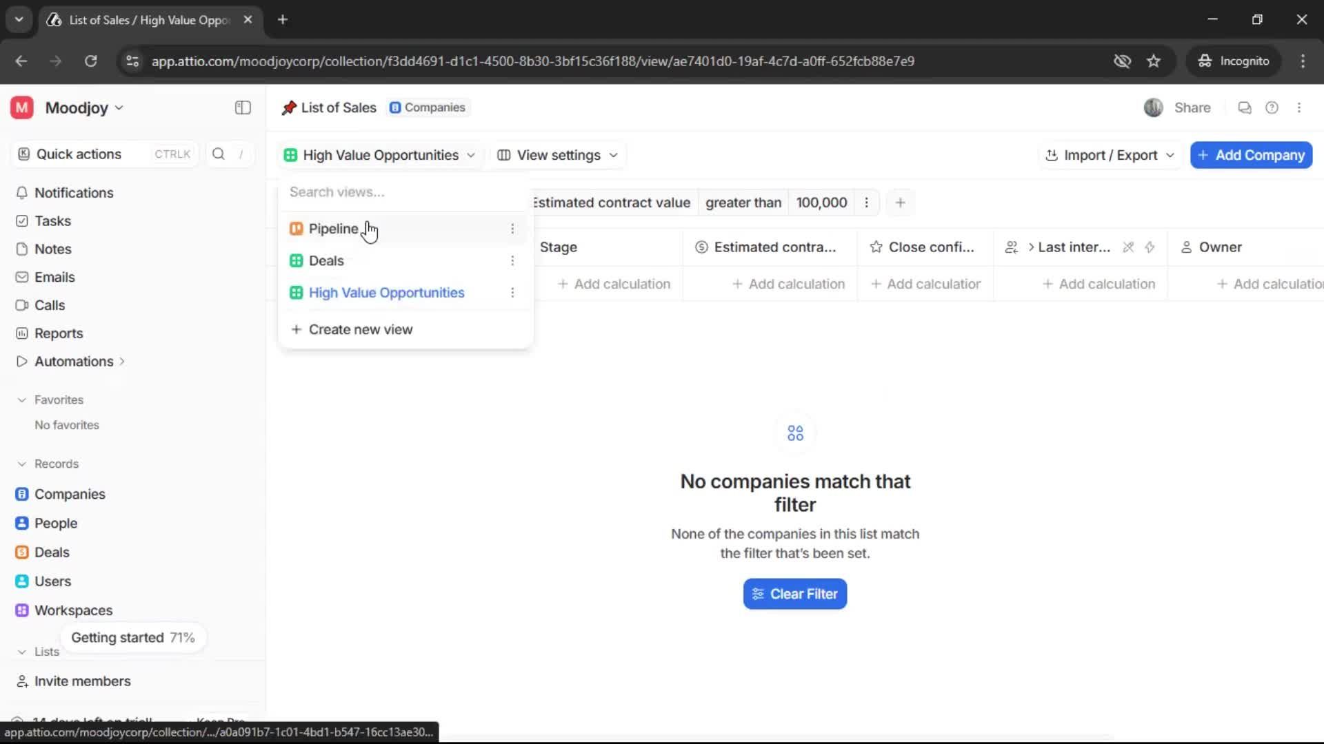The width and height of the screenshot is (1324, 744).
Task: Expand the View settings dropdown
Action: tap(557, 155)
